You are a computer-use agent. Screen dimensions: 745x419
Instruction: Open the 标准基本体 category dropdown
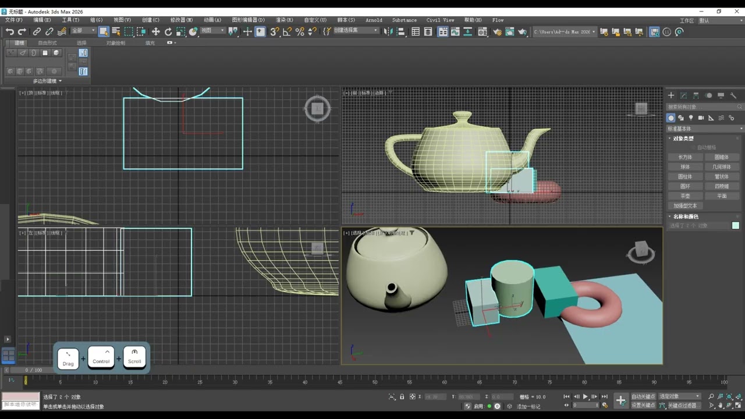pyautogui.click(x=705, y=129)
